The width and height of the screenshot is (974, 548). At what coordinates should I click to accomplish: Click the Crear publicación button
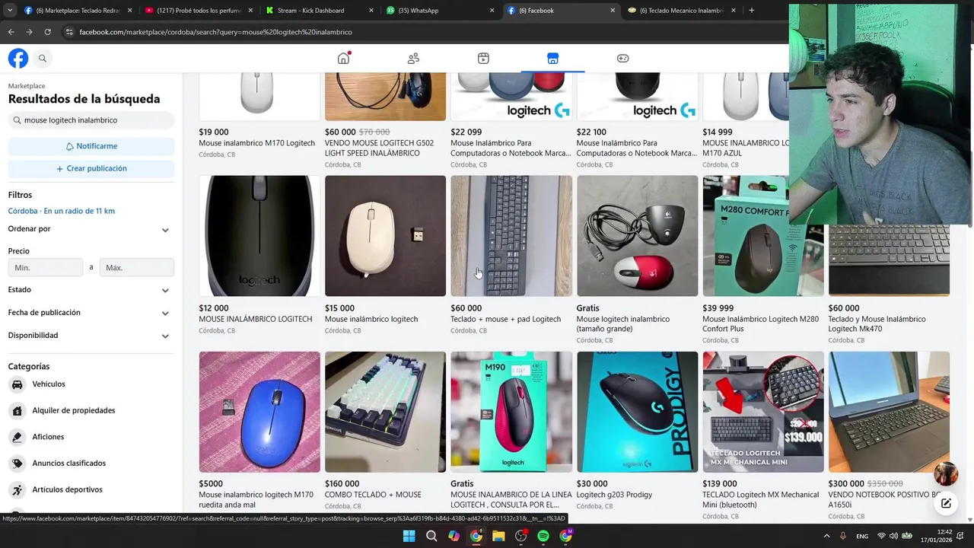(x=91, y=168)
